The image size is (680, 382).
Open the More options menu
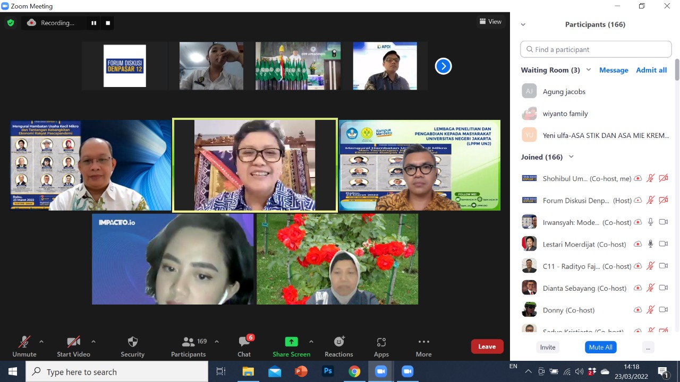(423, 346)
